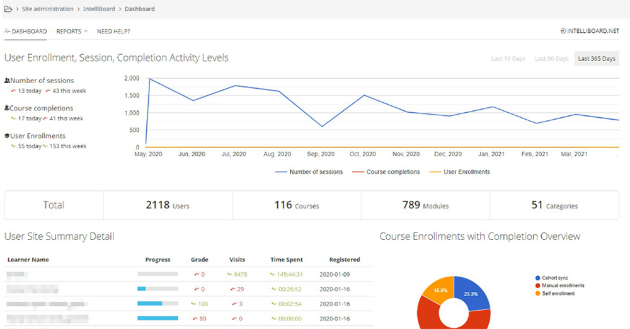The height and width of the screenshot is (329, 630).
Task: Click the trend icon beside 9478 visits
Action: click(229, 275)
